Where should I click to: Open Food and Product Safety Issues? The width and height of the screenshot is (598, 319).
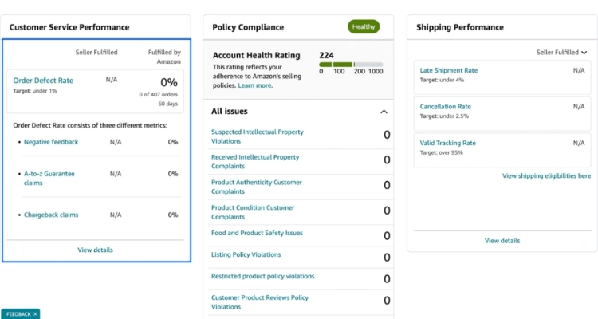(x=257, y=233)
